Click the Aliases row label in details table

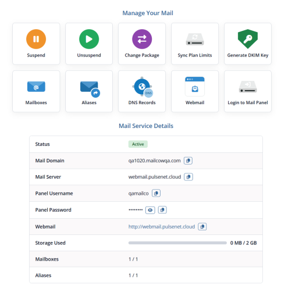pos(43,275)
